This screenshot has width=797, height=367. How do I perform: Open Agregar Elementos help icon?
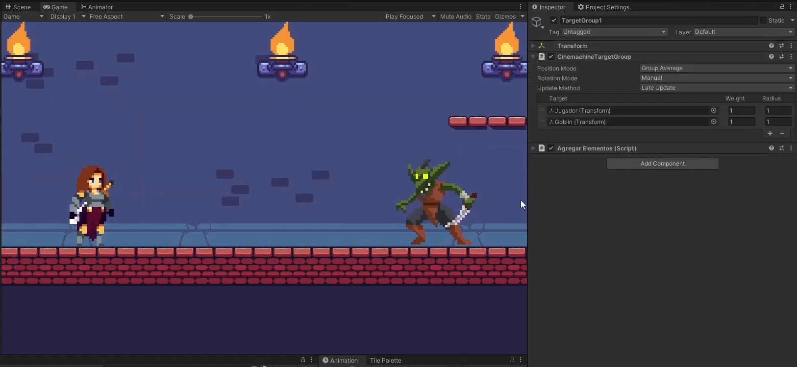[772, 148]
